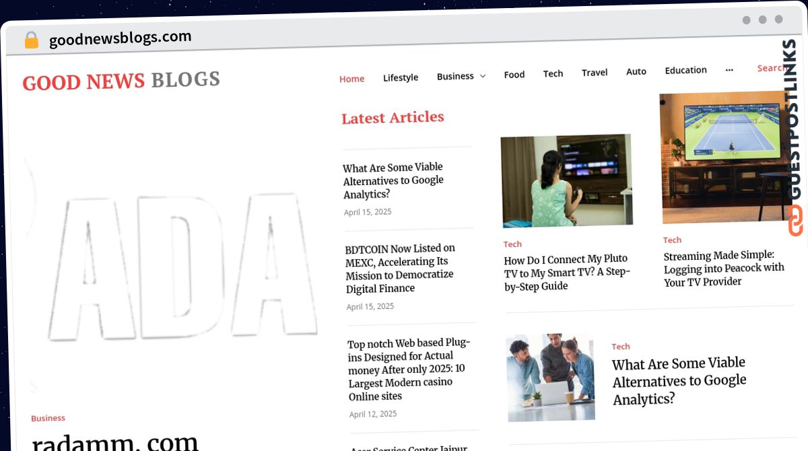Open the Business navigation item
Screen dimensions: 808x451
point(455,76)
